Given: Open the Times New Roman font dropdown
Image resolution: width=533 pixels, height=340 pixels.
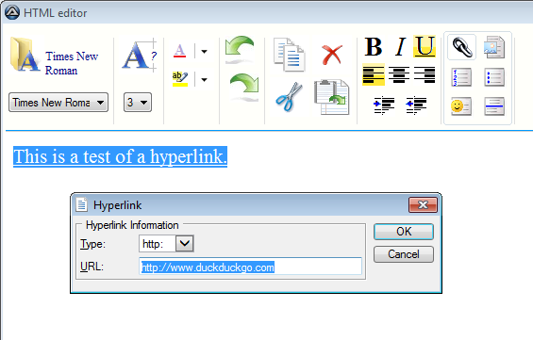Looking at the screenshot, I should click(58, 102).
